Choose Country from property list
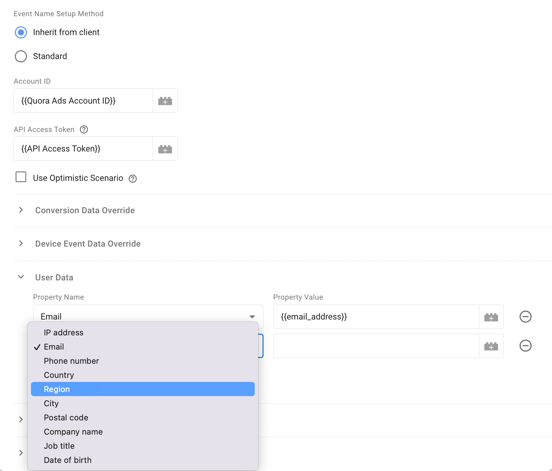552x471 pixels. click(x=143, y=375)
